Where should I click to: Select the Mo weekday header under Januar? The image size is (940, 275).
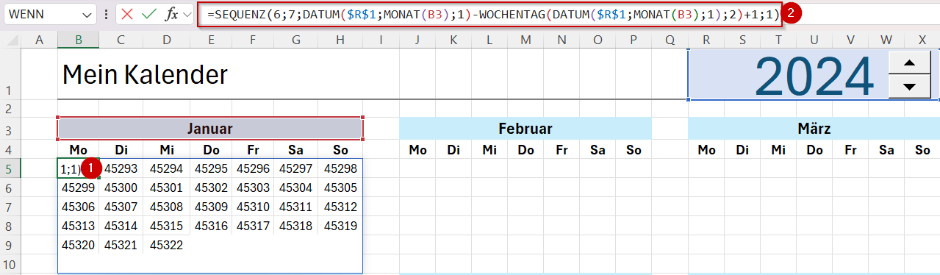78,150
